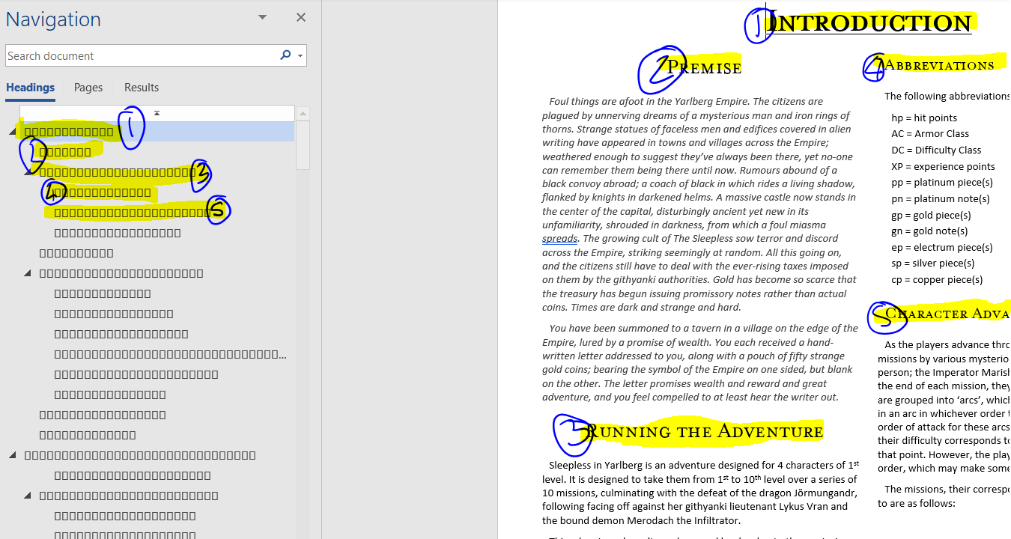Close the Navigation pane
The image size is (1011, 539).
(x=301, y=17)
